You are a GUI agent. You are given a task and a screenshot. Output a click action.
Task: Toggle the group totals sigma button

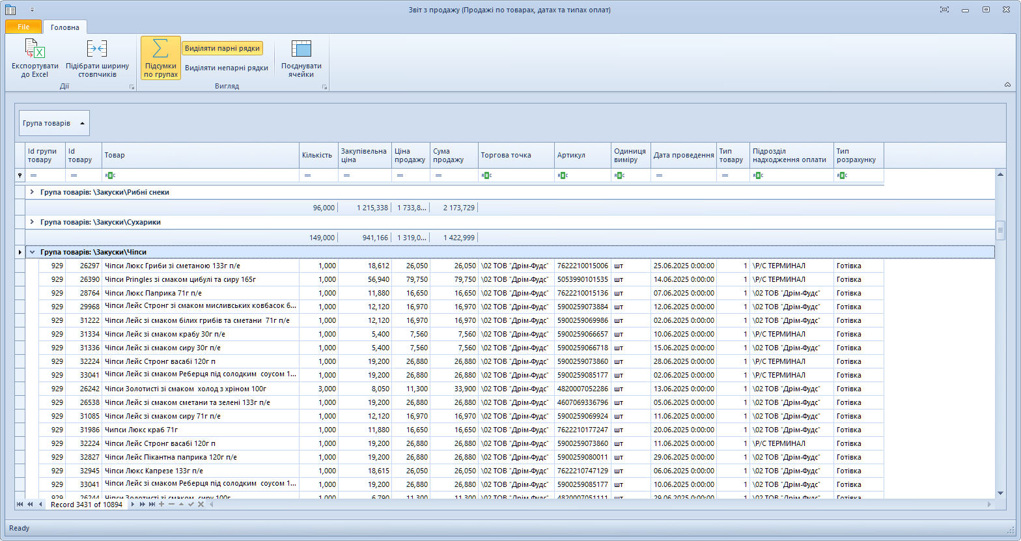tap(160, 58)
